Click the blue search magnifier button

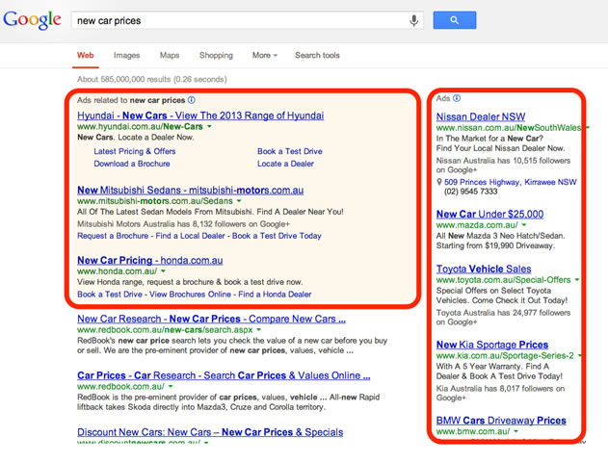[x=455, y=20]
